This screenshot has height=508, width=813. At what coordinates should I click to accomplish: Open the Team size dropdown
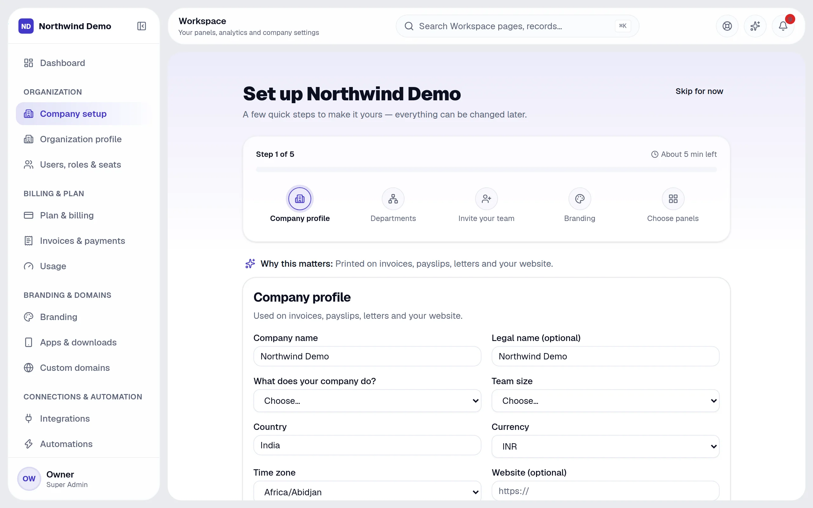pyautogui.click(x=605, y=400)
